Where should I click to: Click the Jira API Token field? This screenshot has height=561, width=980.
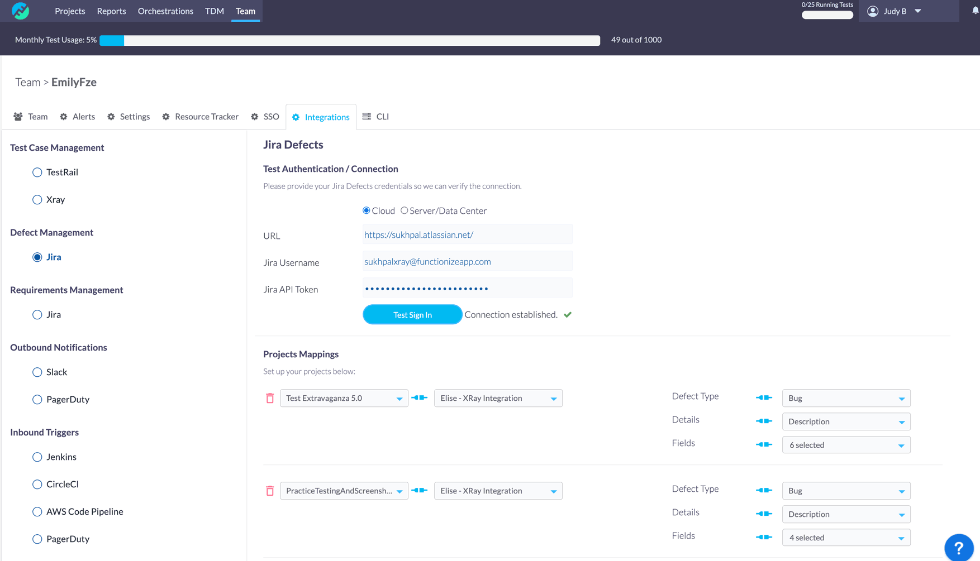[468, 288]
